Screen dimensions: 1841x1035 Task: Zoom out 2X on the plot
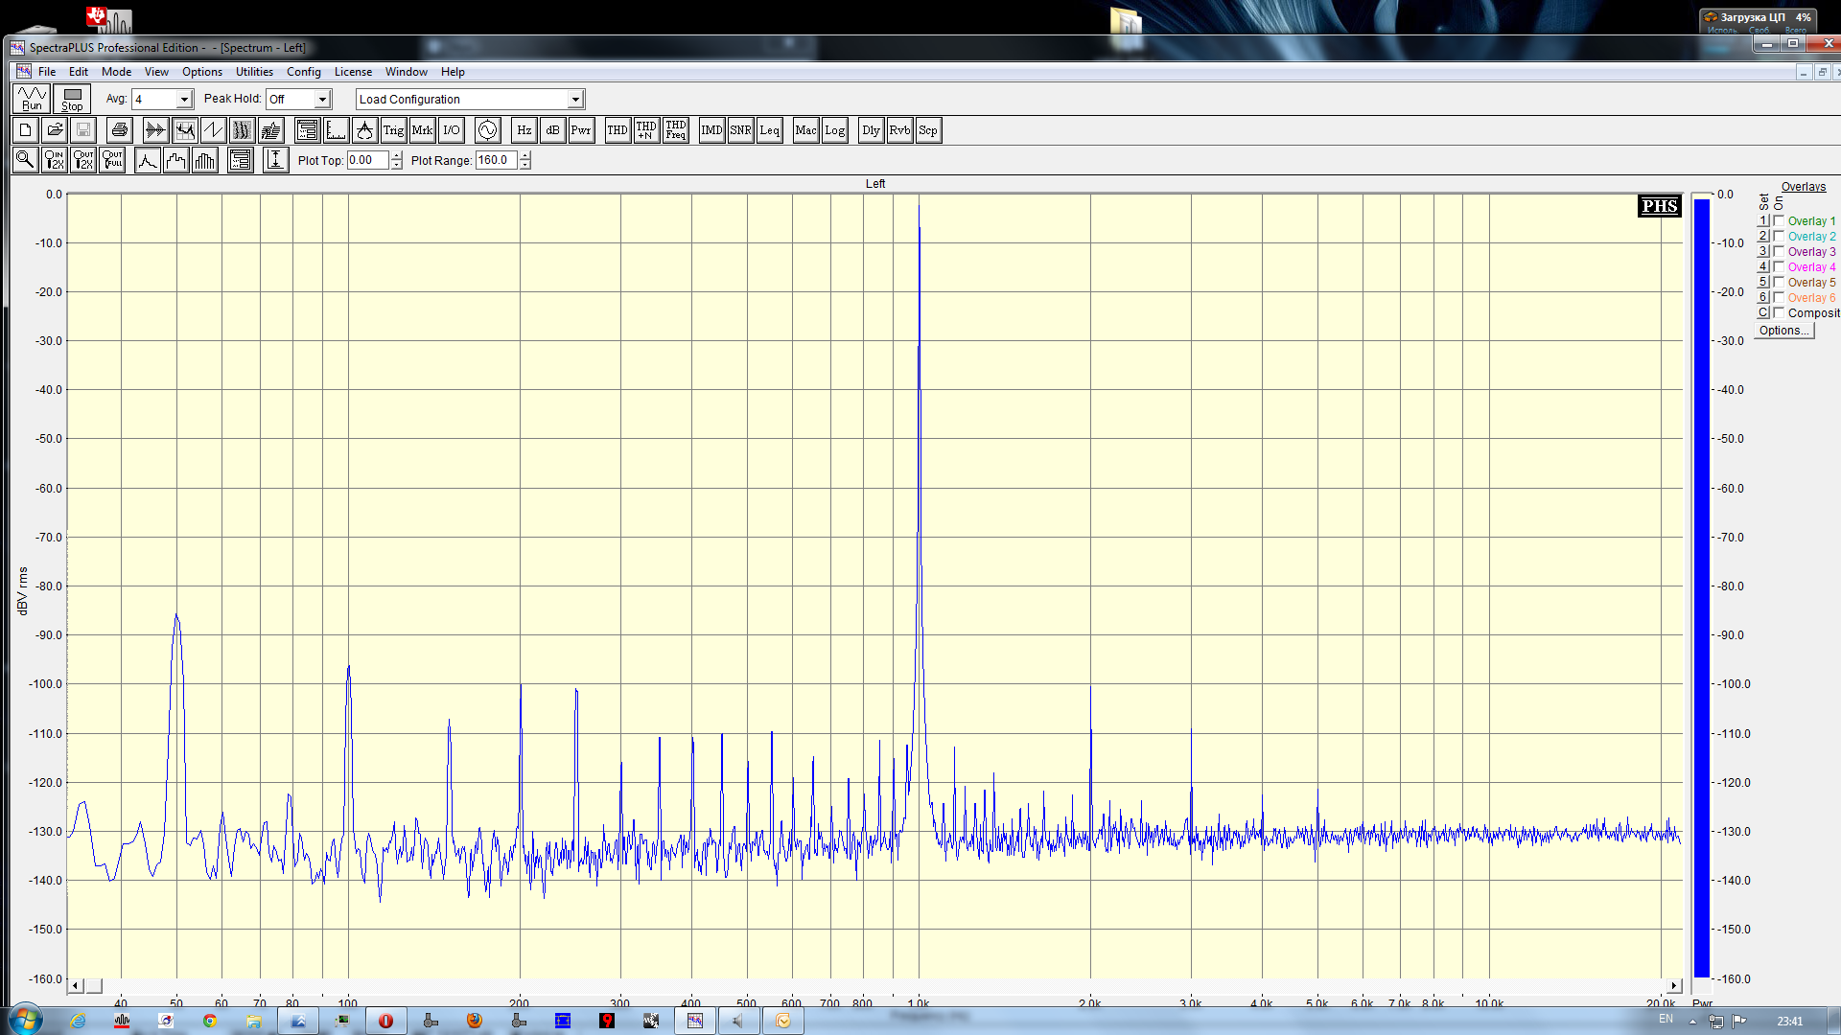(83, 160)
